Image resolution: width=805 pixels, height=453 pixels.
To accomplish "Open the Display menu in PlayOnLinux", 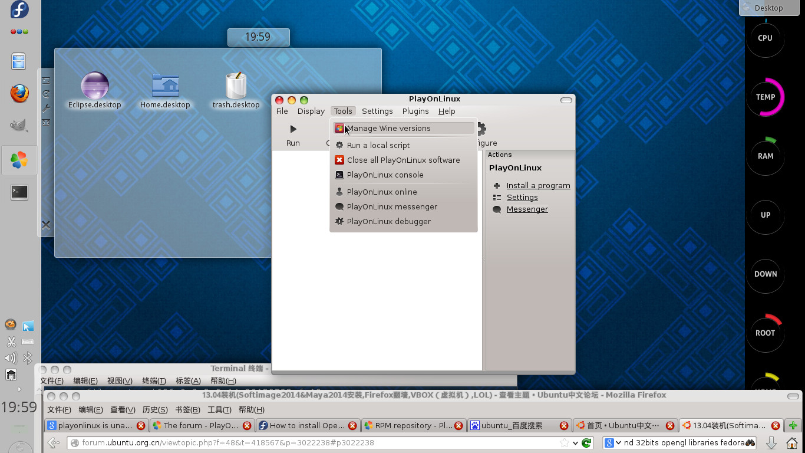I will coord(311,111).
